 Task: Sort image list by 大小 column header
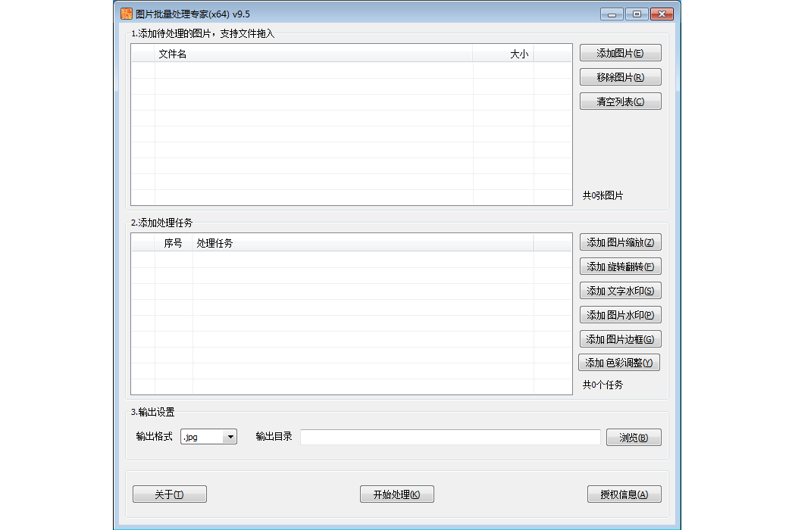pyautogui.click(x=503, y=54)
